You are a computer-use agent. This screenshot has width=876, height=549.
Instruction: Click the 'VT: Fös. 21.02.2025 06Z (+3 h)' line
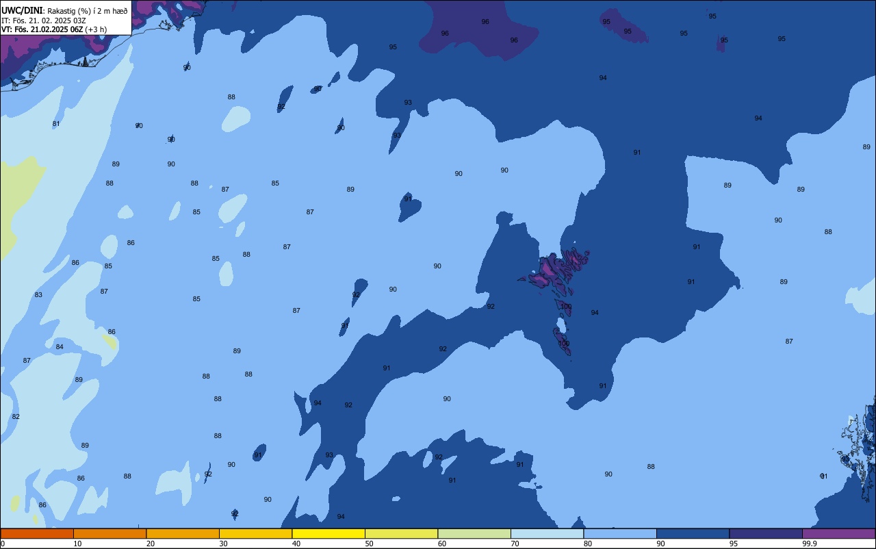54,29
